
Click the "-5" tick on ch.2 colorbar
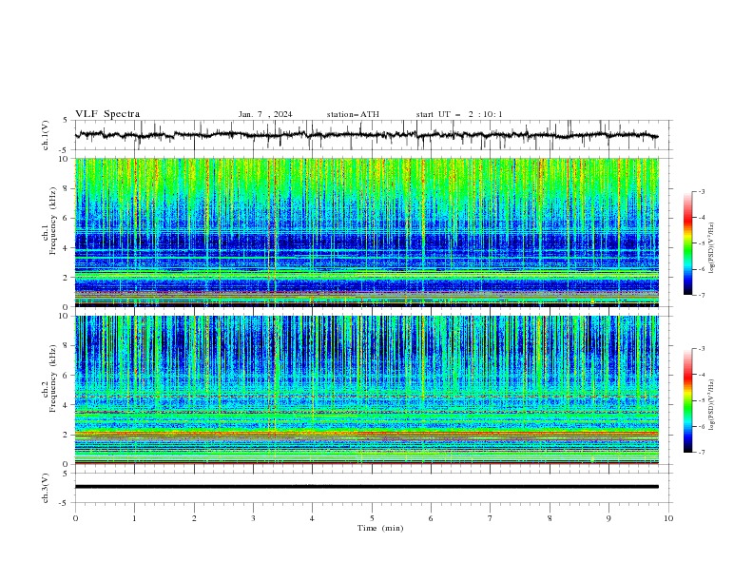701,400
